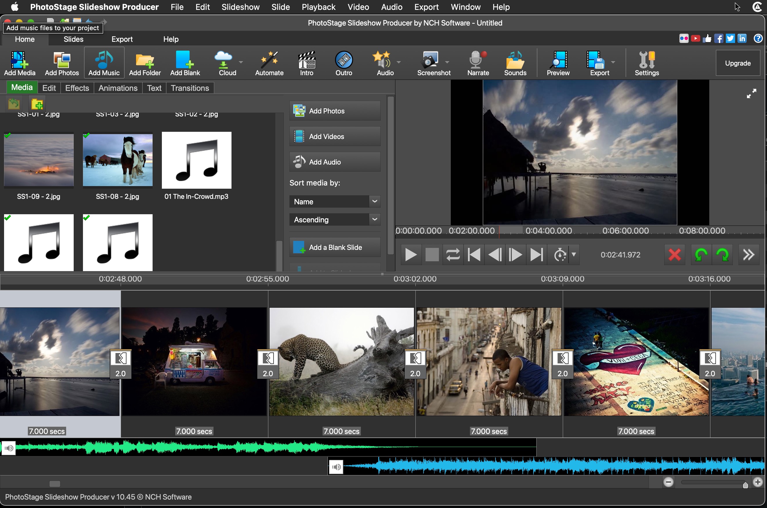The image size is (767, 508).
Task: Mute the blue audio track
Action: 336,467
